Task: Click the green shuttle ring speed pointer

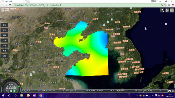Action: [x=19, y=87]
